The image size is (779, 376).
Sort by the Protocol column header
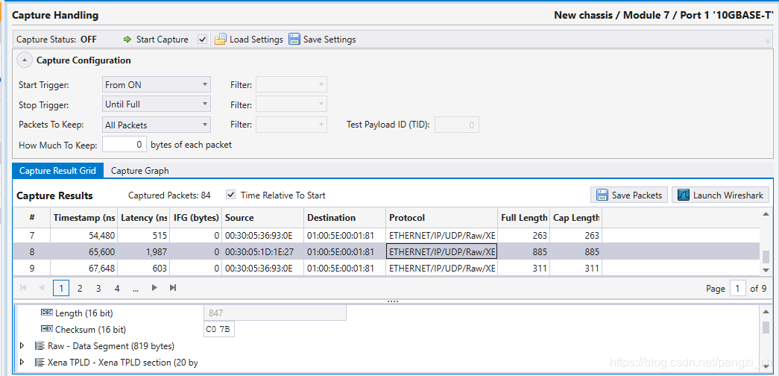[441, 217]
